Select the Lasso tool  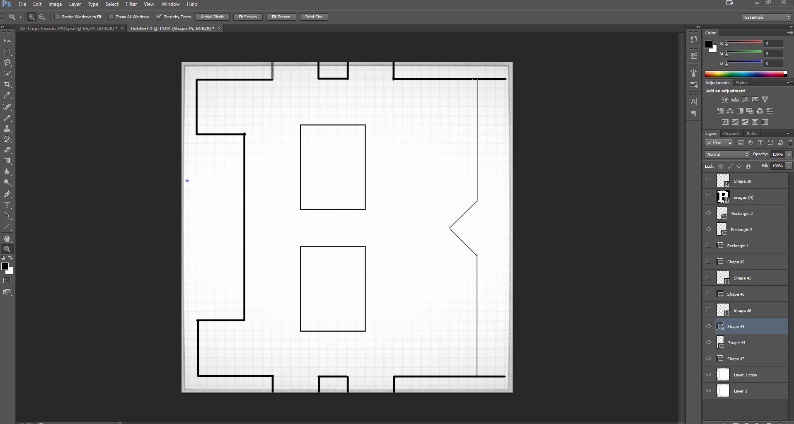7,63
